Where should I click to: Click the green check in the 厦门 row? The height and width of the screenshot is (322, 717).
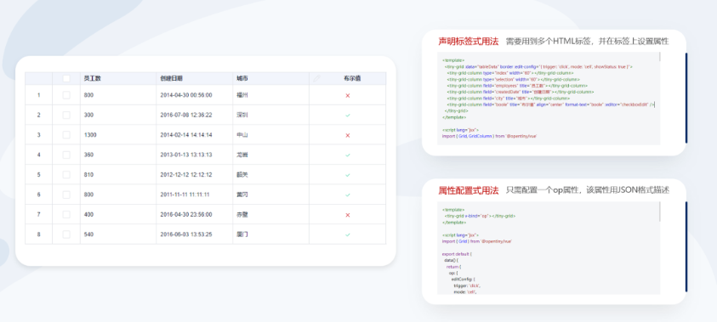click(x=348, y=234)
